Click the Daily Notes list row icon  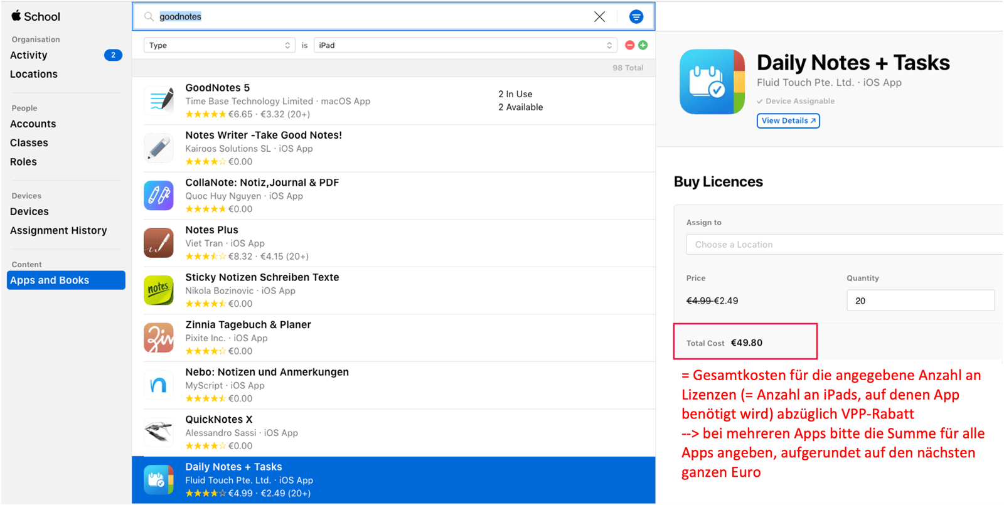[159, 480]
